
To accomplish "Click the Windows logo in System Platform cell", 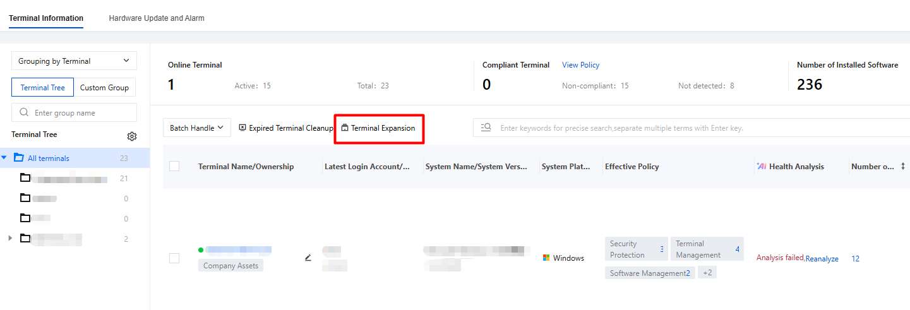I will click(x=546, y=258).
